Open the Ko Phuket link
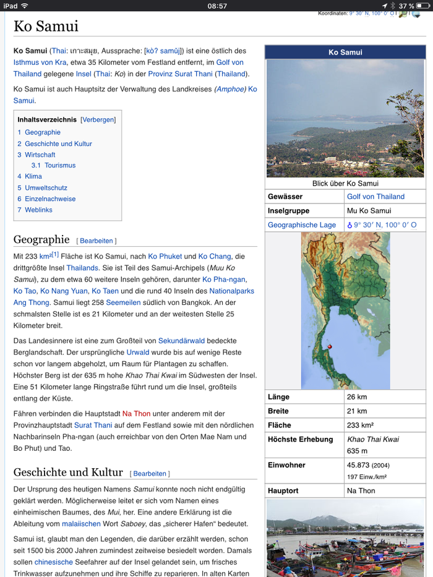 (165, 256)
